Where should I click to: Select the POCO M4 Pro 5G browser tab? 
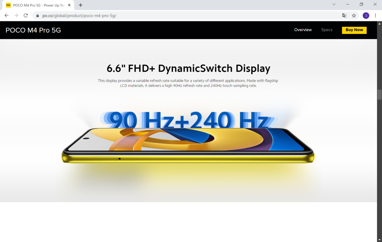[39, 5]
